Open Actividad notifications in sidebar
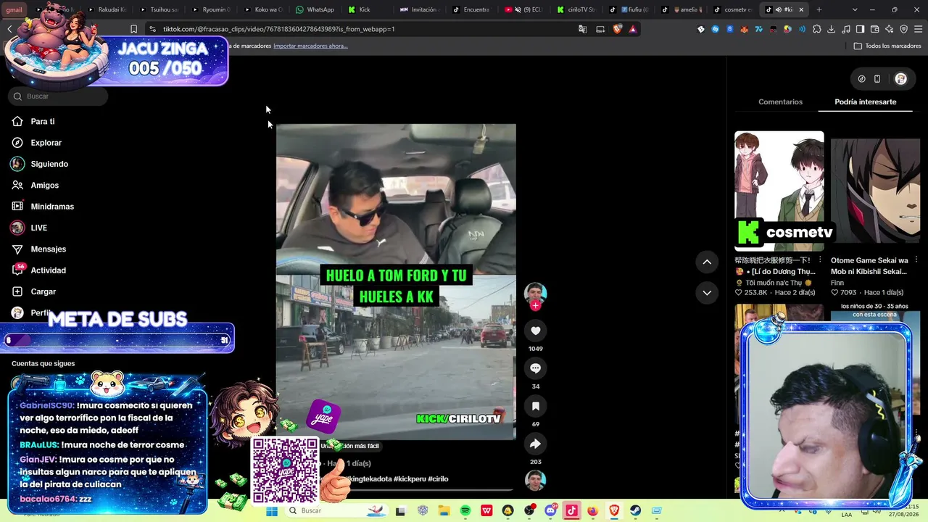 pos(48,270)
